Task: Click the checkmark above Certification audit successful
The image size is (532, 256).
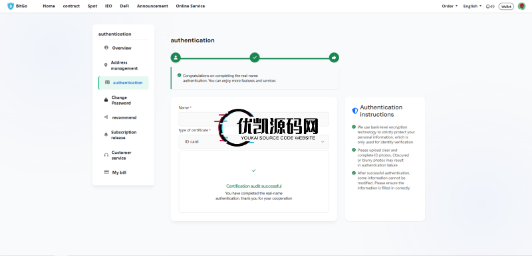Action: [254, 171]
